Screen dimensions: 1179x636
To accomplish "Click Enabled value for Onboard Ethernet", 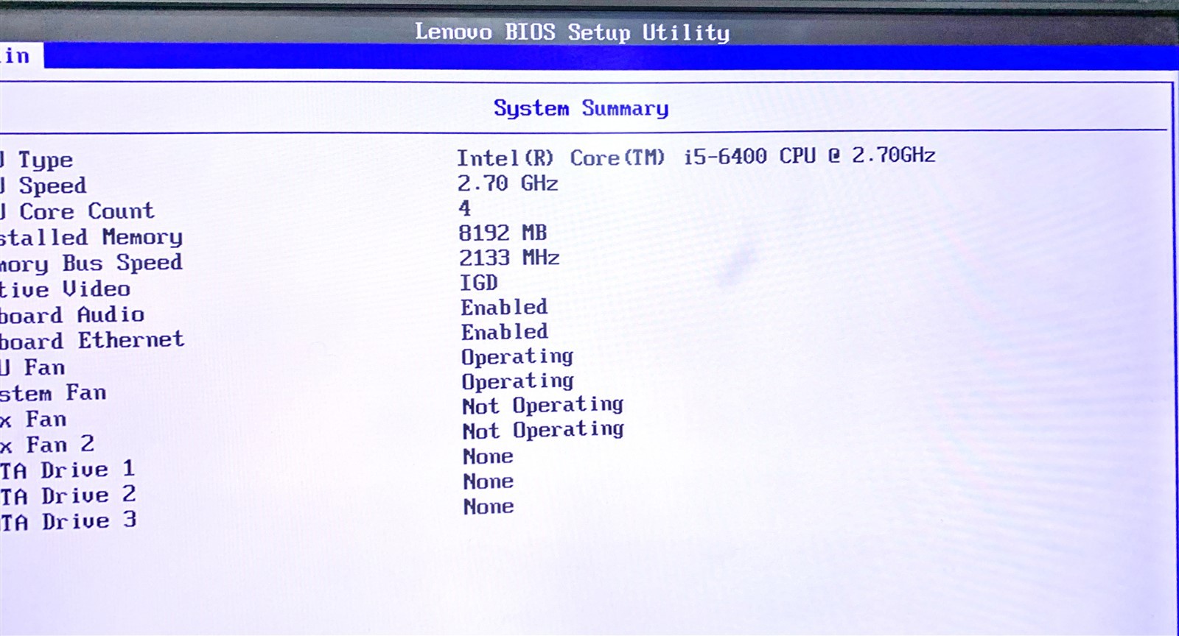I will pos(504,332).
